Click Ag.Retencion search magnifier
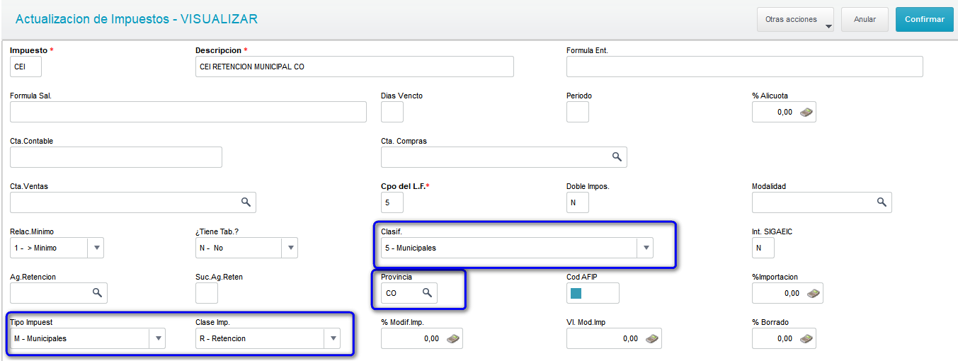The width and height of the screenshot is (958, 361). pos(97,293)
